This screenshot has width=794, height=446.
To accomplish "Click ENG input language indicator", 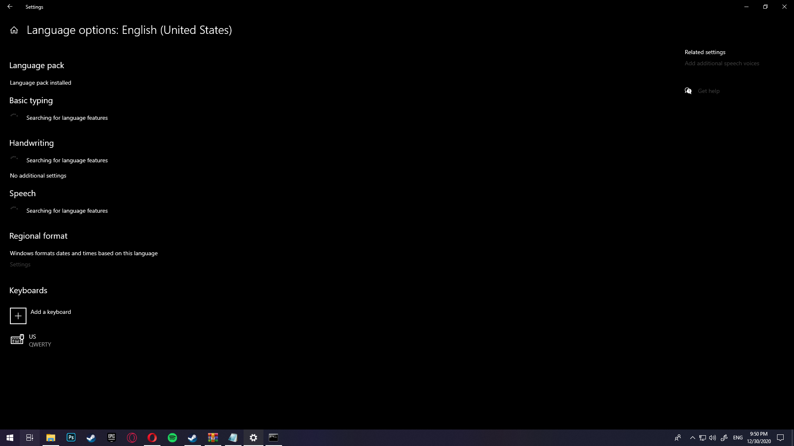I will (738, 438).
